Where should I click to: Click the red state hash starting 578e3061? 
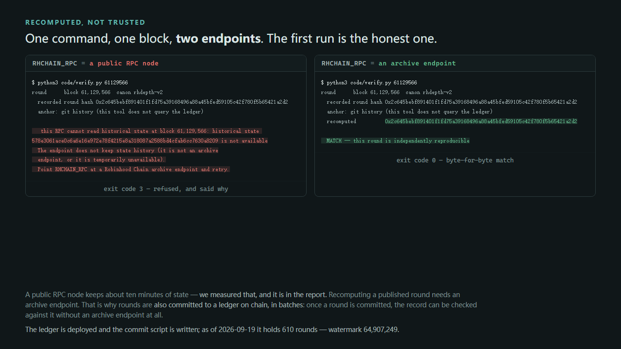[149, 141]
